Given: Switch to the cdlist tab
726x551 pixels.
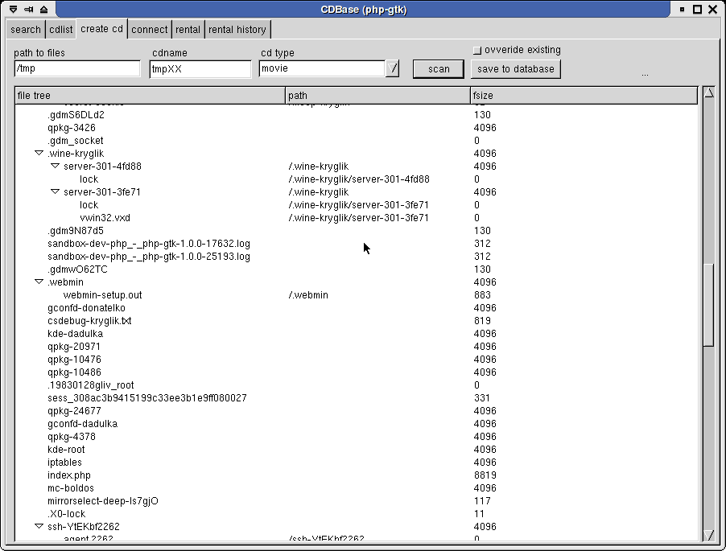Looking at the screenshot, I should coord(60,30).
